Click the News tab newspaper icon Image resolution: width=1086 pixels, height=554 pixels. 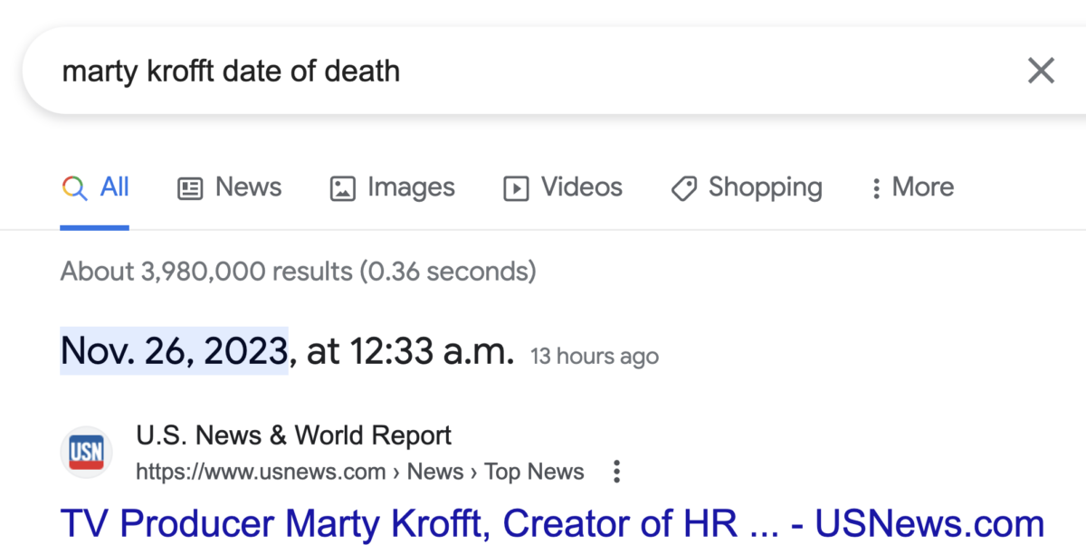coord(190,188)
